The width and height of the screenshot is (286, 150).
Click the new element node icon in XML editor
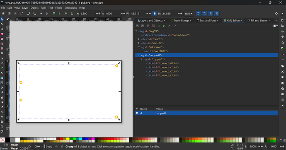point(137,26)
